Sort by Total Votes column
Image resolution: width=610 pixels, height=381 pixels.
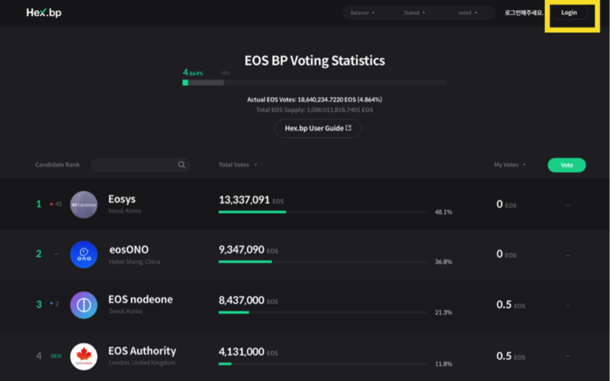click(x=238, y=165)
